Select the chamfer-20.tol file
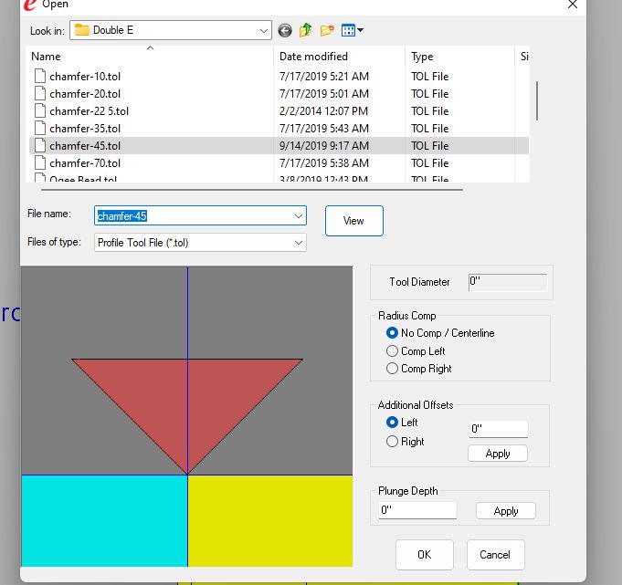The height and width of the screenshot is (585, 622). [x=84, y=94]
